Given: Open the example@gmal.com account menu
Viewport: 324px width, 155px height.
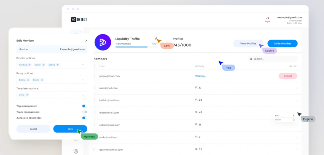Looking at the screenshot, I should pyautogui.click(x=289, y=20).
